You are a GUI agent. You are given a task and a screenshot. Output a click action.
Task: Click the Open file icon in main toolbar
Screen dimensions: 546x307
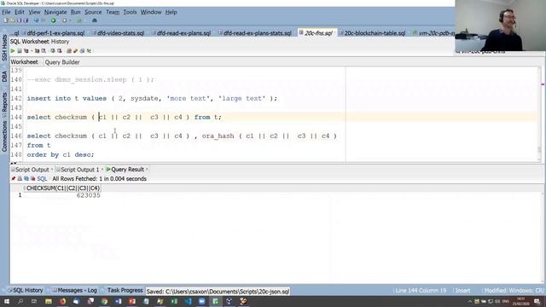pyautogui.click(x=13, y=20)
